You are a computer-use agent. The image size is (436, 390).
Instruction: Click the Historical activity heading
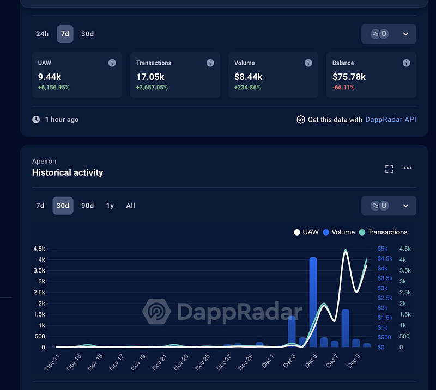(x=68, y=172)
